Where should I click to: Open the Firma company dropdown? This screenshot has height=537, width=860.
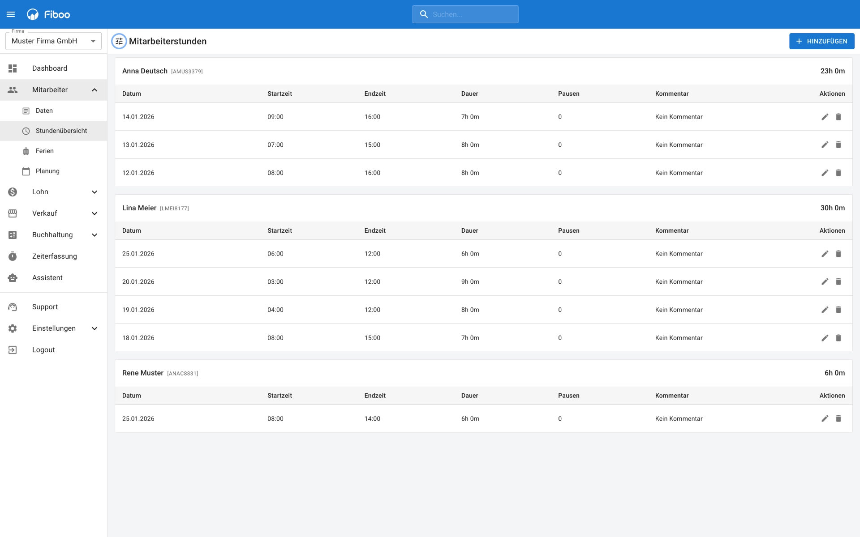53,41
